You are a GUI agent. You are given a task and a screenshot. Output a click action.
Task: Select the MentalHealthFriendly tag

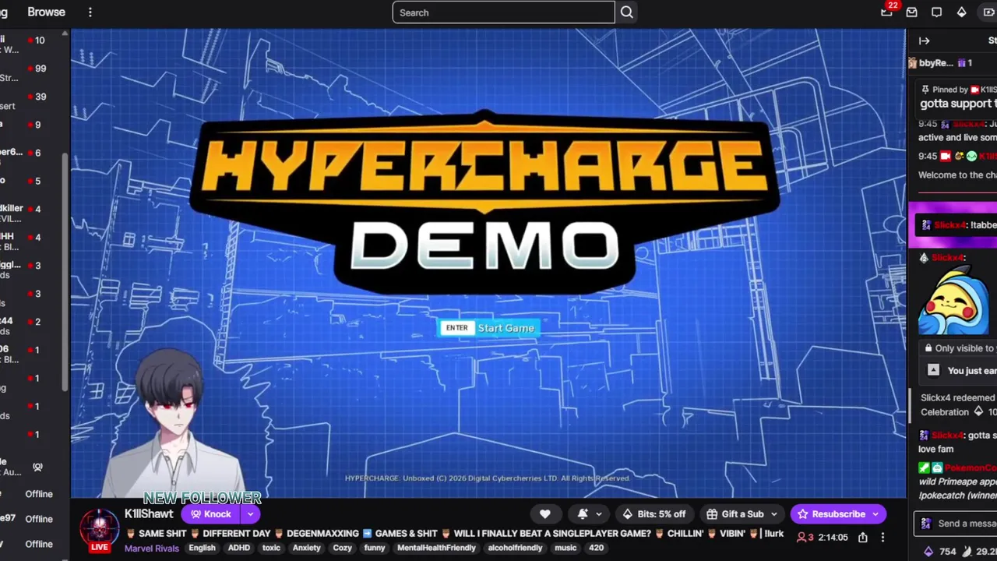(x=436, y=548)
